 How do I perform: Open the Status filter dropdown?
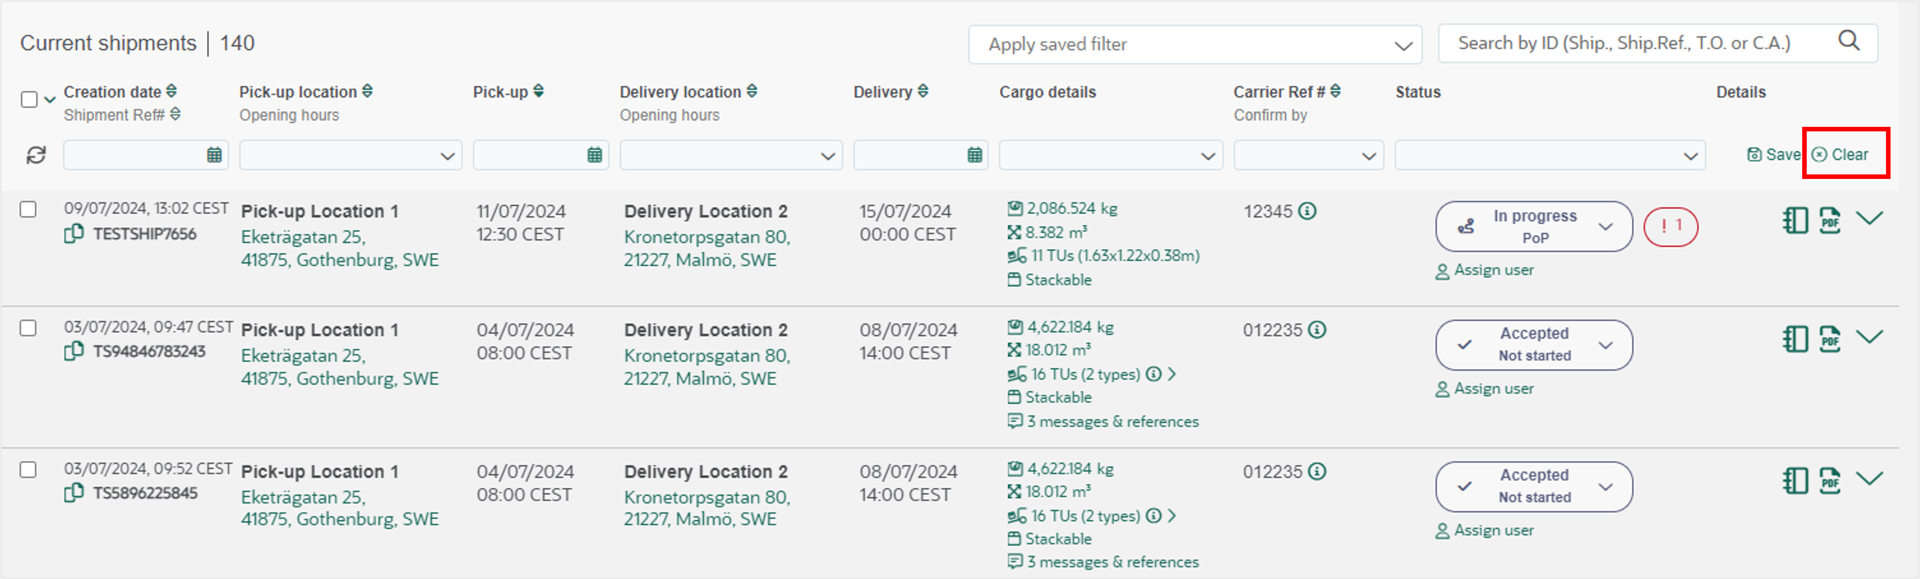(x=1549, y=155)
